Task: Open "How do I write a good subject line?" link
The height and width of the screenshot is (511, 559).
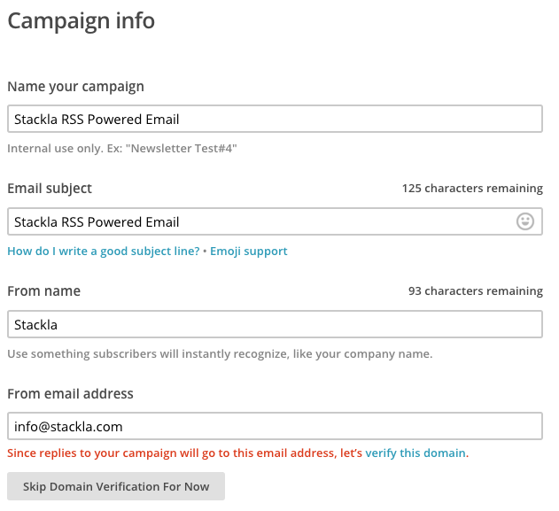Action: pyautogui.click(x=104, y=252)
